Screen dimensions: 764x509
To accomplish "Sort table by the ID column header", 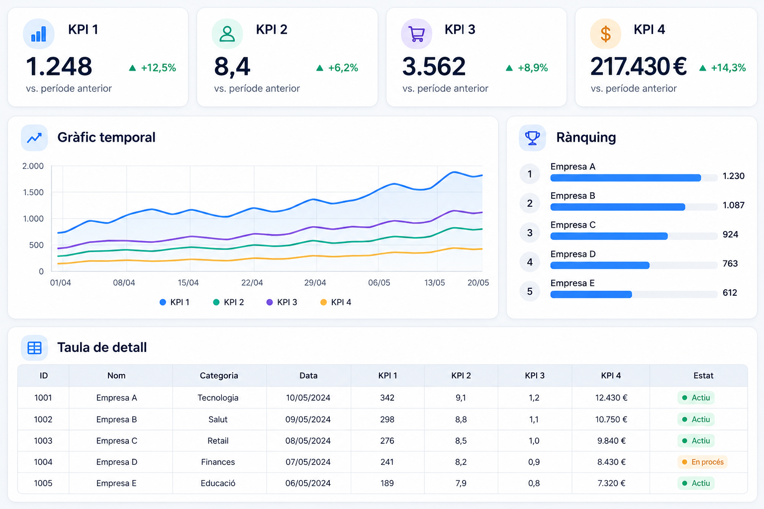I will tap(44, 376).
